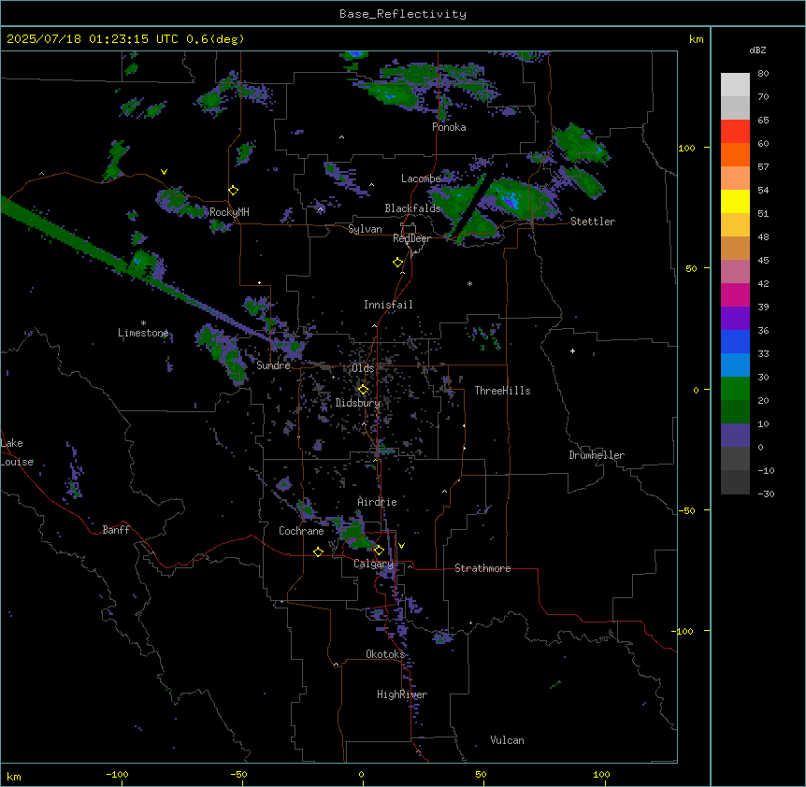Click the white plus marker north of Drumheller

pyautogui.click(x=572, y=351)
